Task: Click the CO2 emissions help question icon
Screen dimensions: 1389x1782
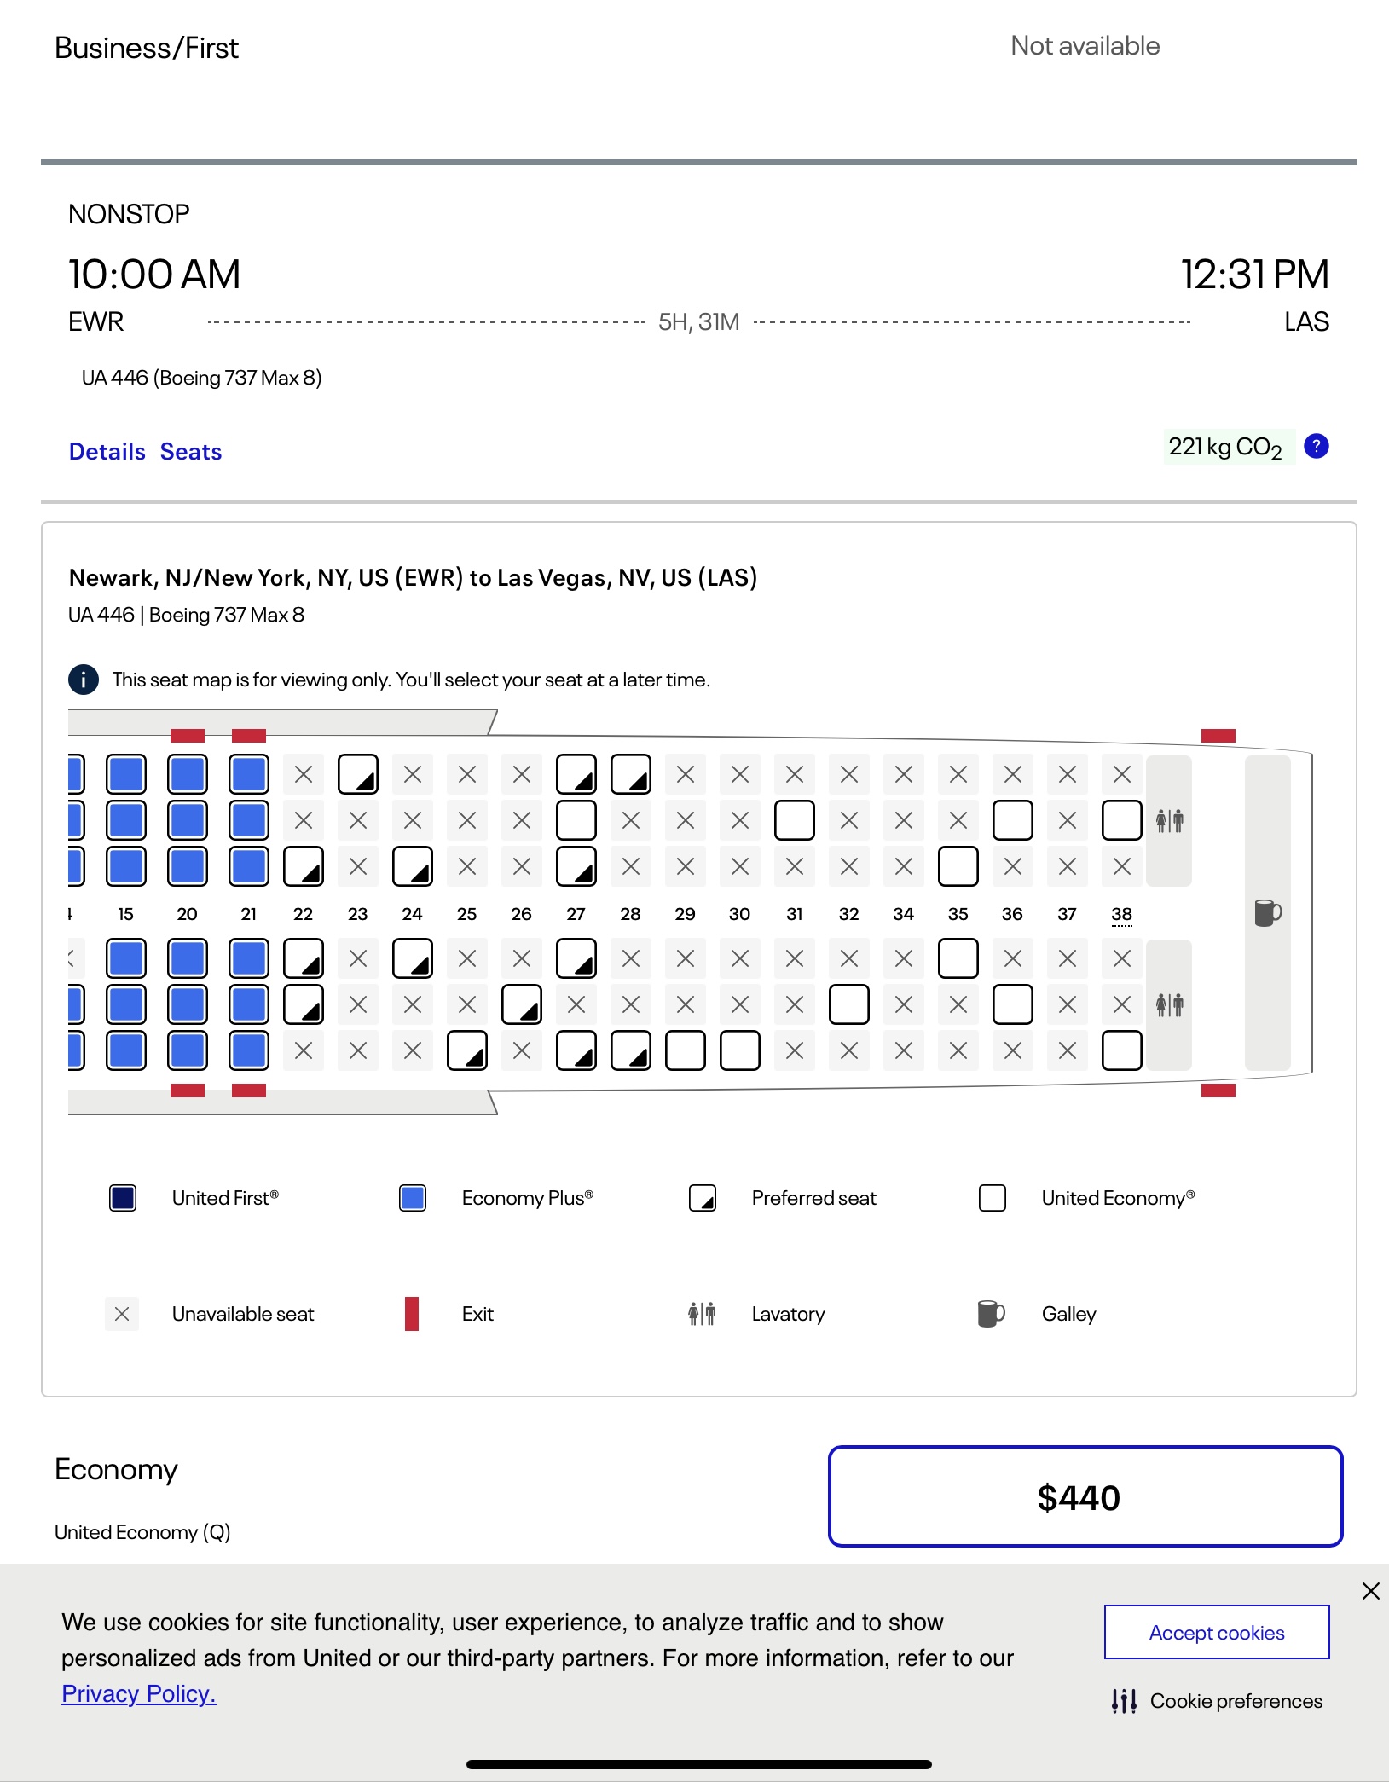Action: [1317, 446]
